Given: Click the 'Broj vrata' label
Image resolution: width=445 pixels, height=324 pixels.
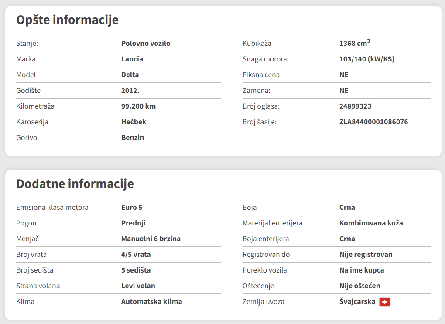Looking at the screenshot, I should pos(31,255).
